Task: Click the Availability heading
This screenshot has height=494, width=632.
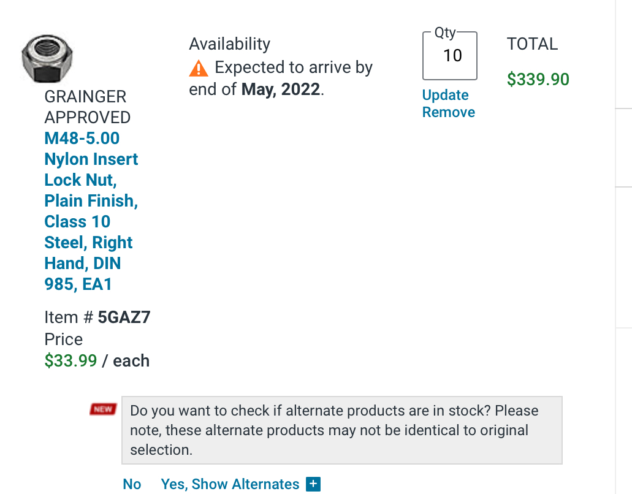Action: pyautogui.click(x=229, y=44)
